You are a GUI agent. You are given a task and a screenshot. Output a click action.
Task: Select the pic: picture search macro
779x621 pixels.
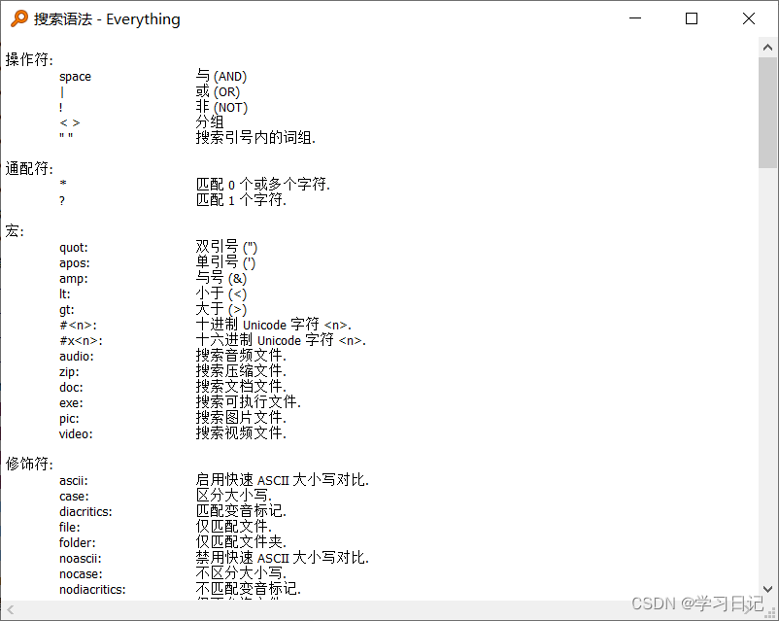68,418
